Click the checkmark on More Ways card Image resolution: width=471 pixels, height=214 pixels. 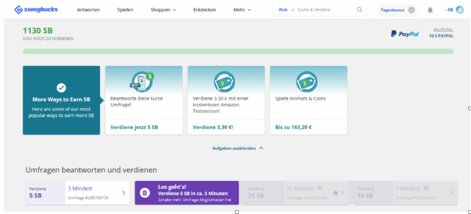coord(61,87)
